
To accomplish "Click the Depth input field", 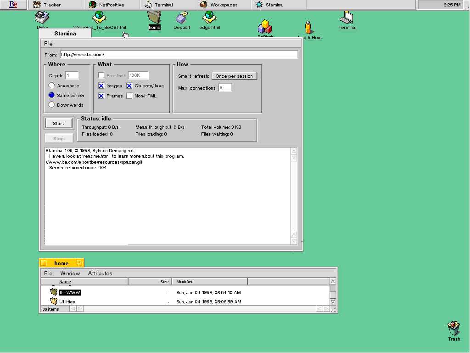I will 72,75.
